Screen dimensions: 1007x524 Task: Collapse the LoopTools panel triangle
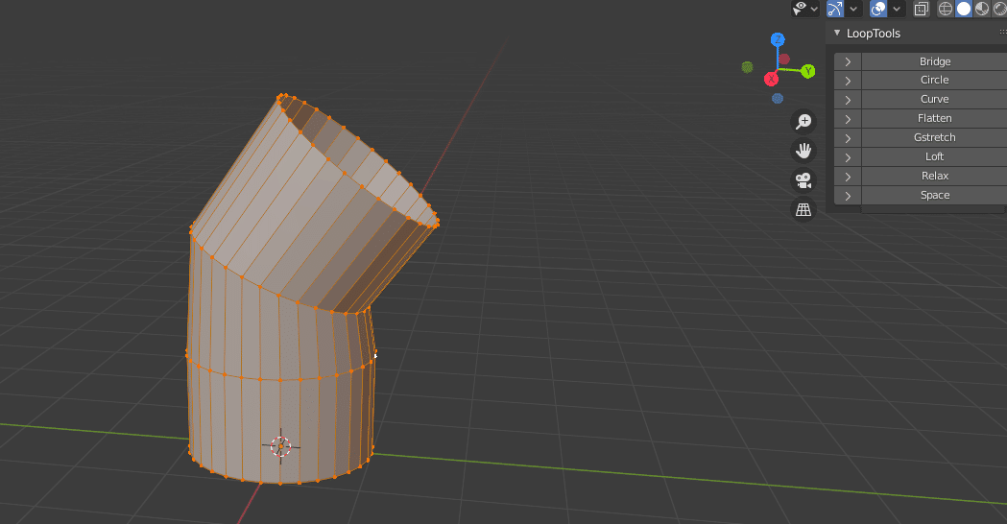click(x=837, y=33)
